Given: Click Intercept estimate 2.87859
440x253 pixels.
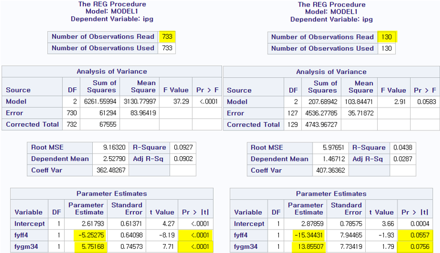Looking at the screenshot, I should point(312,224).
